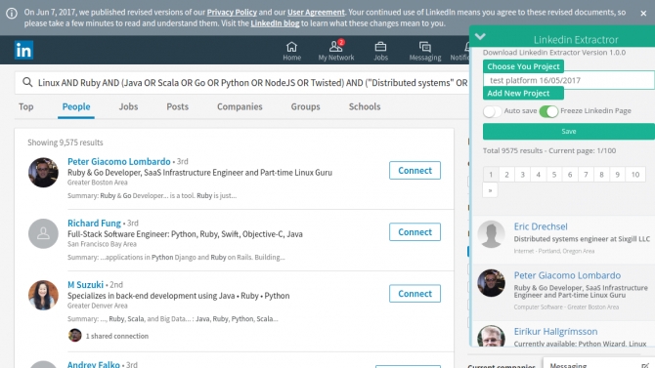
Task: Switch to the Posts tab
Action: click(x=178, y=106)
